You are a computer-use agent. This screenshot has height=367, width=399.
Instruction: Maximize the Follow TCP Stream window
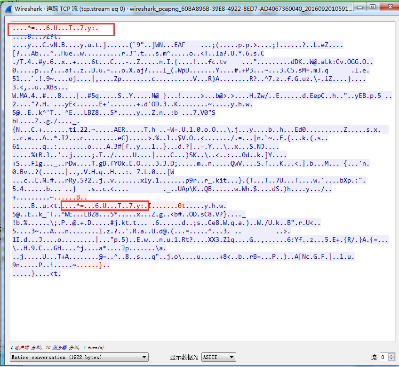pyautogui.click(x=372, y=7)
